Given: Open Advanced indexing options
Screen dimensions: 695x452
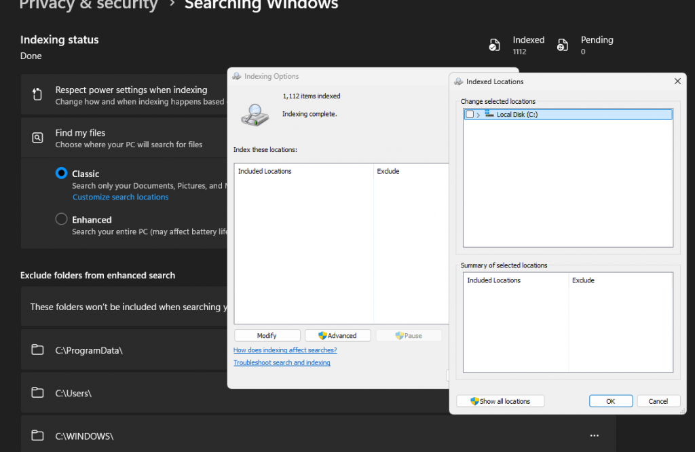Looking at the screenshot, I should pyautogui.click(x=338, y=335).
